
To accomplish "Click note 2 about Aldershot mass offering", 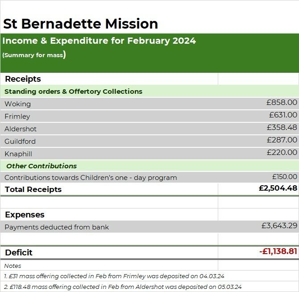I will 123,287.
